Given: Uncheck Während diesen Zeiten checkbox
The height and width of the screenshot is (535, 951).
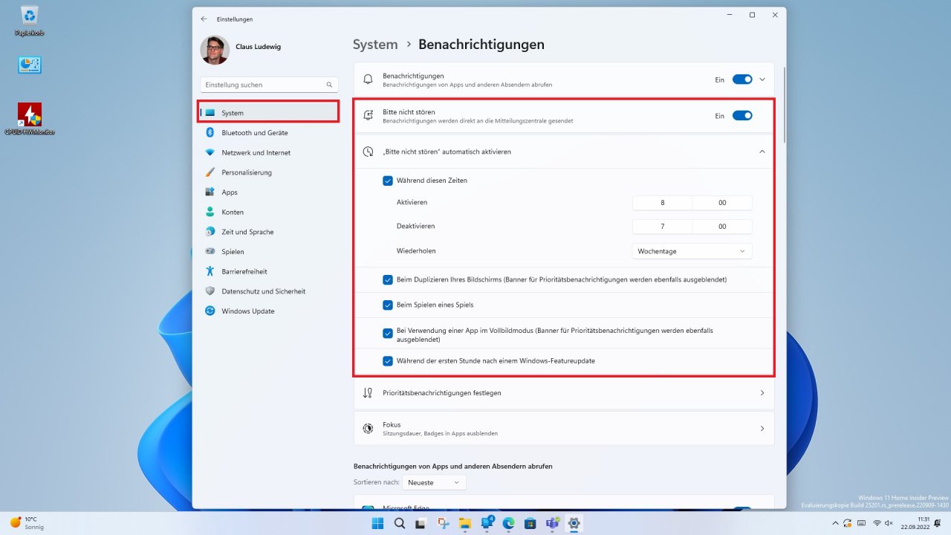Looking at the screenshot, I should coord(388,181).
